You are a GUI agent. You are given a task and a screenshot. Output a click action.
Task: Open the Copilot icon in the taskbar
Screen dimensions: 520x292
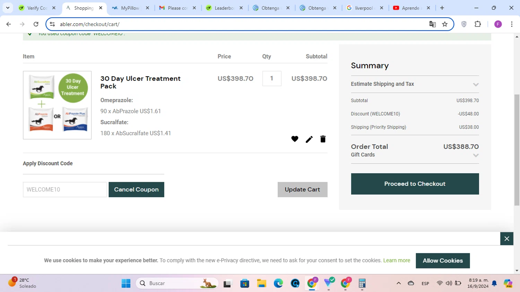[x=508, y=283]
